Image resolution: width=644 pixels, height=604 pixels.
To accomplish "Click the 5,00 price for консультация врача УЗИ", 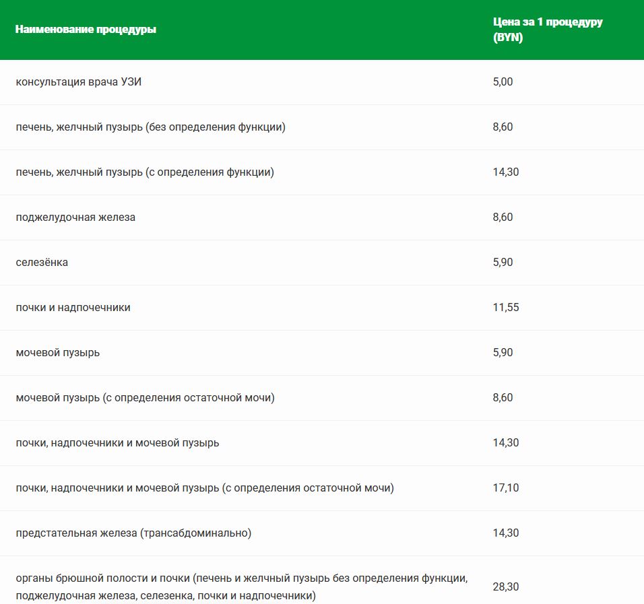I will click(x=503, y=82).
